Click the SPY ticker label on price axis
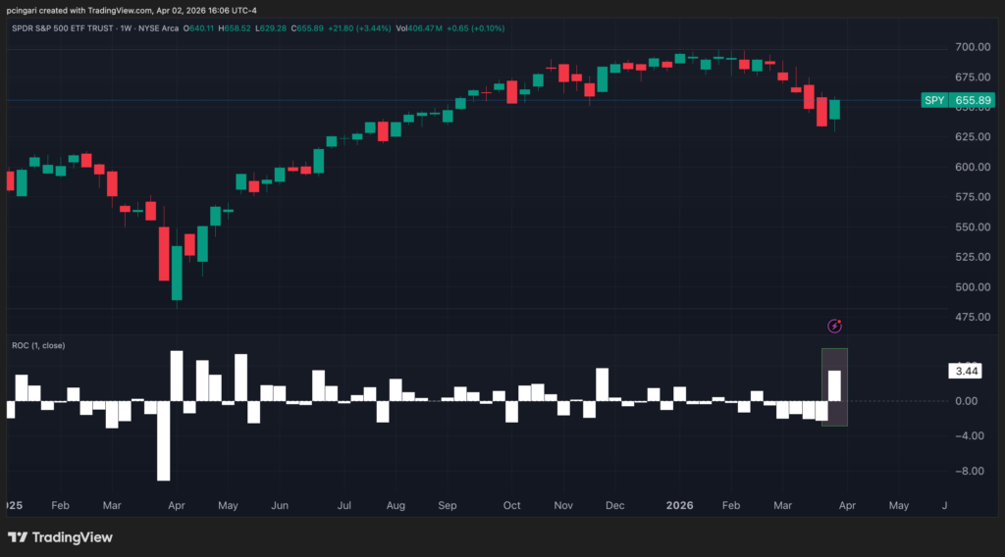 [x=934, y=101]
